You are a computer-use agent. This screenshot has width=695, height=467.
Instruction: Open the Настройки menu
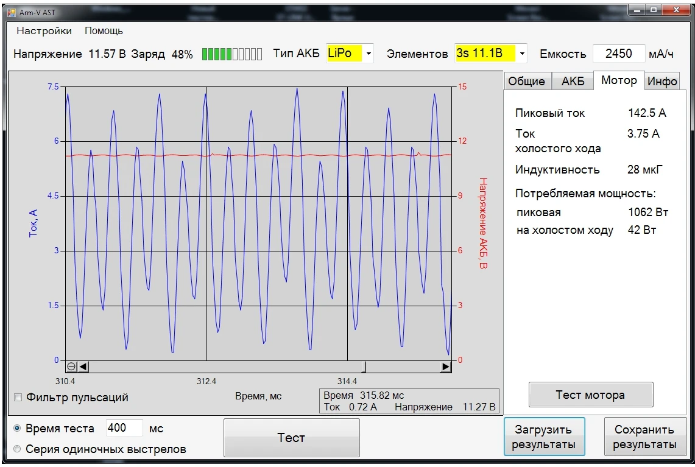[x=44, y=30]
